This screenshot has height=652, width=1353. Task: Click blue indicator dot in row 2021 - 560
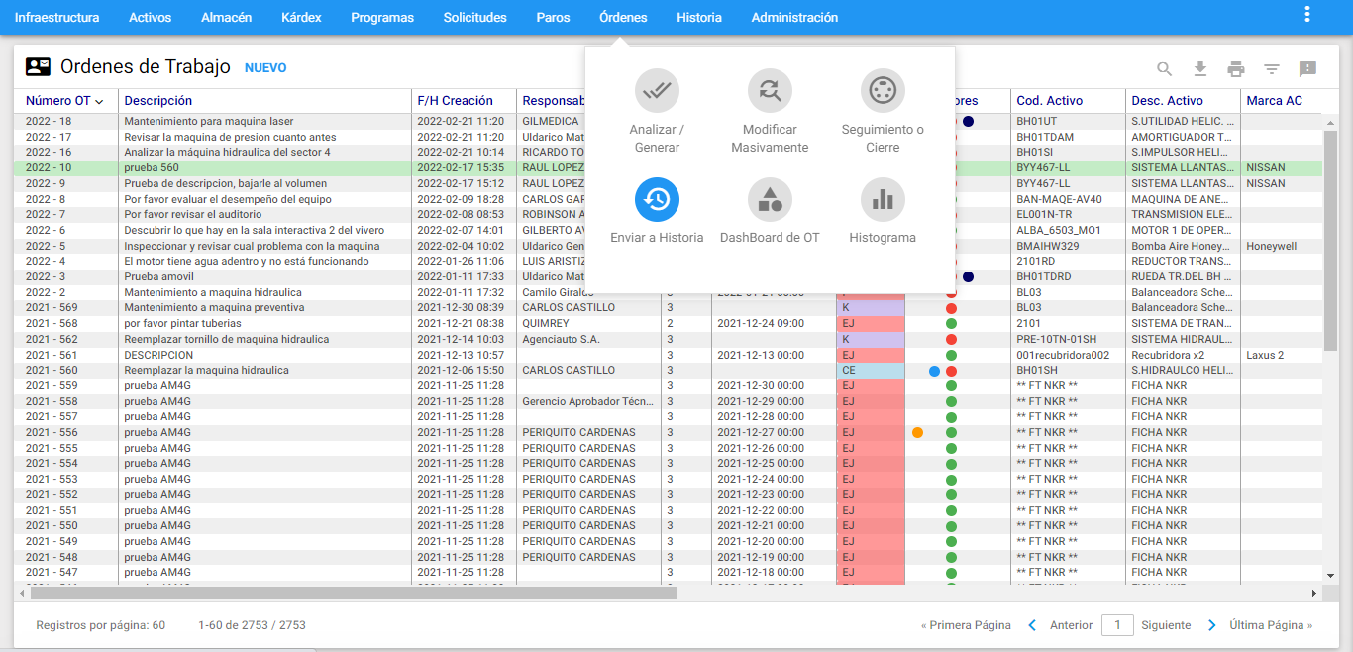click(934, 371)
